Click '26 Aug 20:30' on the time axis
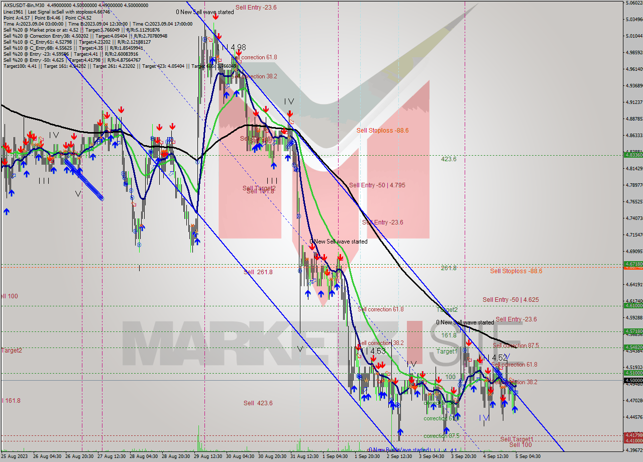This screenshot has height=462, width=643. point(80,456)
